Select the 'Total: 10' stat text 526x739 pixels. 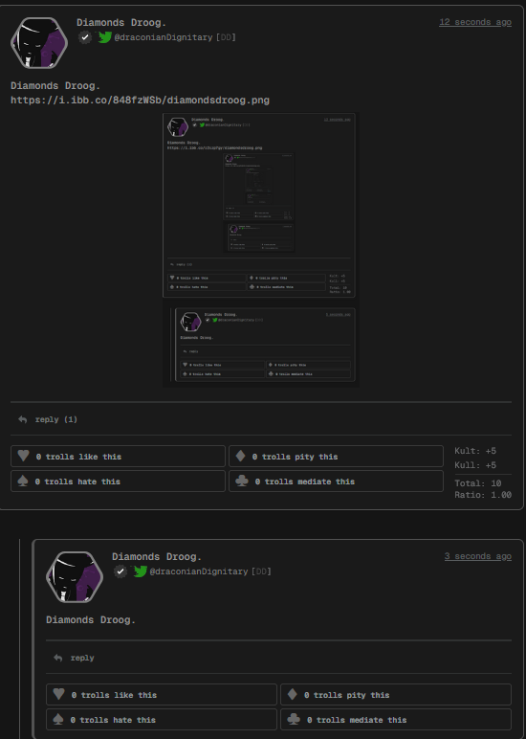pyautogui.click(x=478, y=483)
